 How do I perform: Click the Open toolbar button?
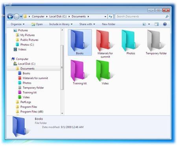click(x=37, y=24)
